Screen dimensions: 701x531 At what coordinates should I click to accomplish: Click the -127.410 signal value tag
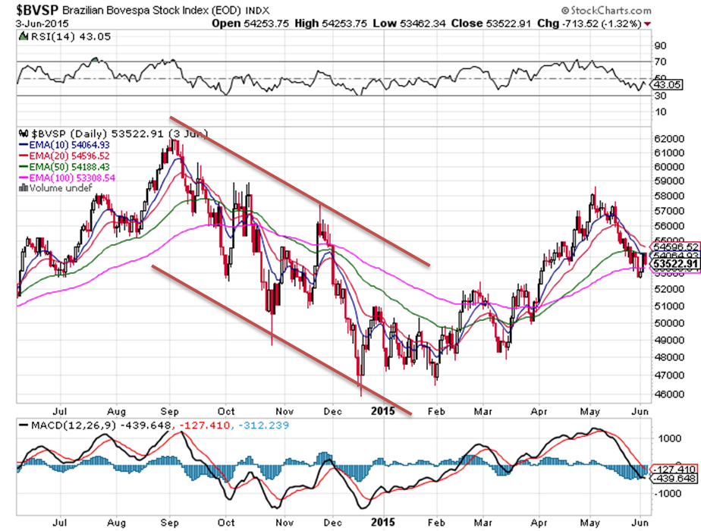(671, 468)
